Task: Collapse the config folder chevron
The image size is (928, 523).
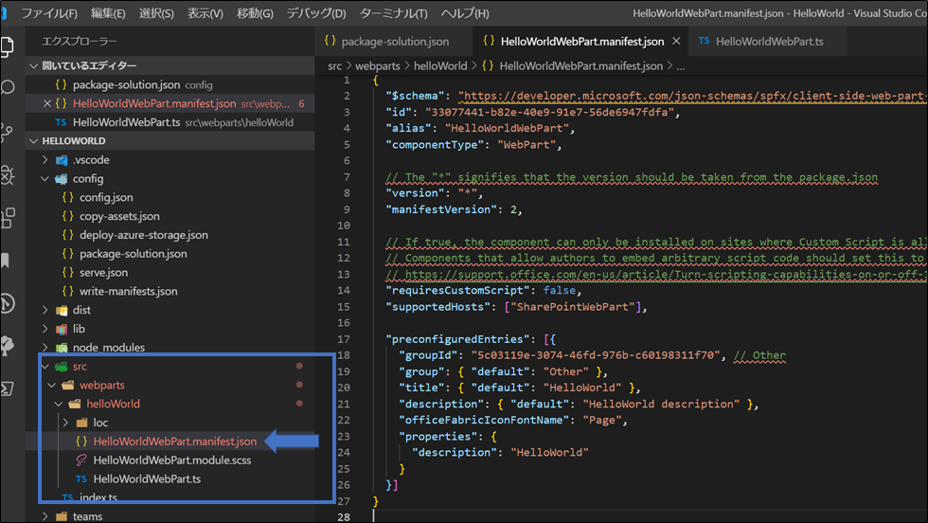Action: (45, 179)
